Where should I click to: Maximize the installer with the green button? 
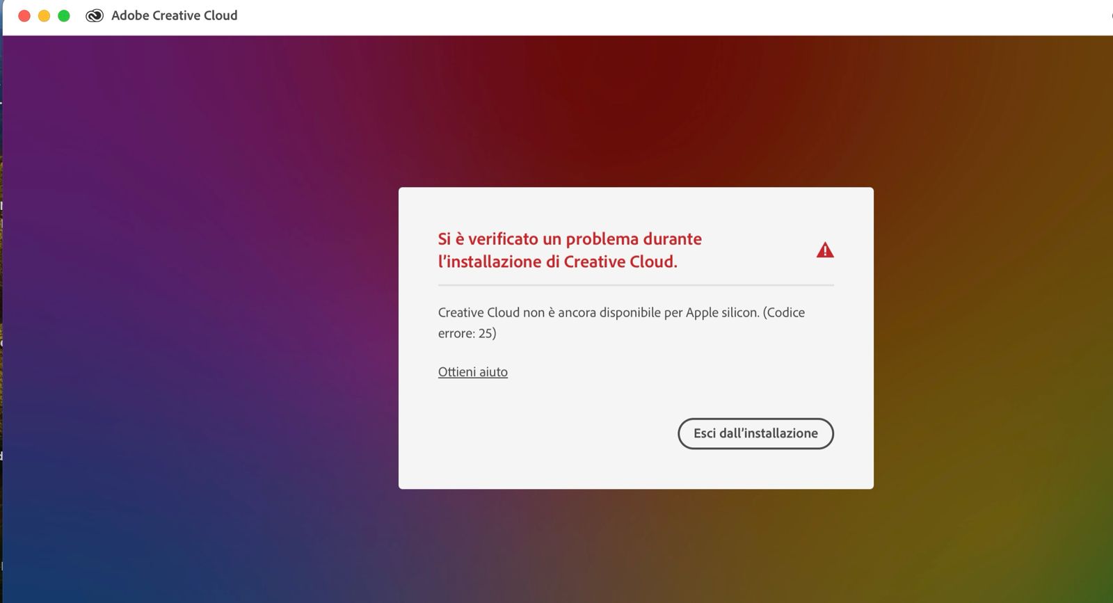[x=64, y=15]
